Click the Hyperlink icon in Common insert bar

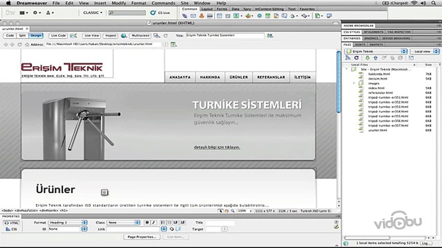(x=184, y=16)
